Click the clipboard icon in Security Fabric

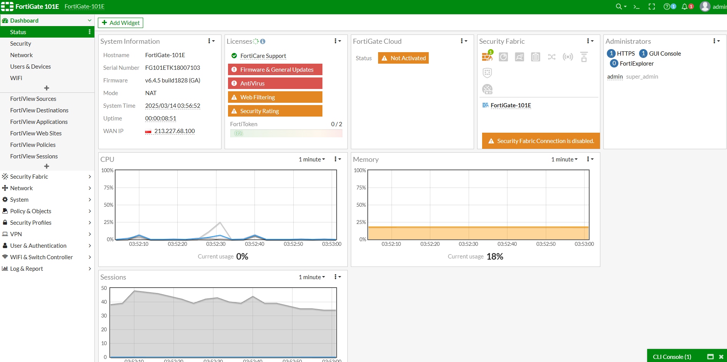coord(535,57)
